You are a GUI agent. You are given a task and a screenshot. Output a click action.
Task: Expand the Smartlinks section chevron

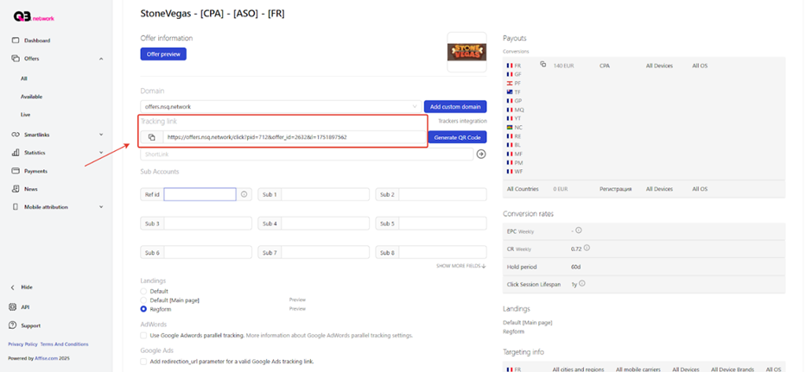click(101, 135)
